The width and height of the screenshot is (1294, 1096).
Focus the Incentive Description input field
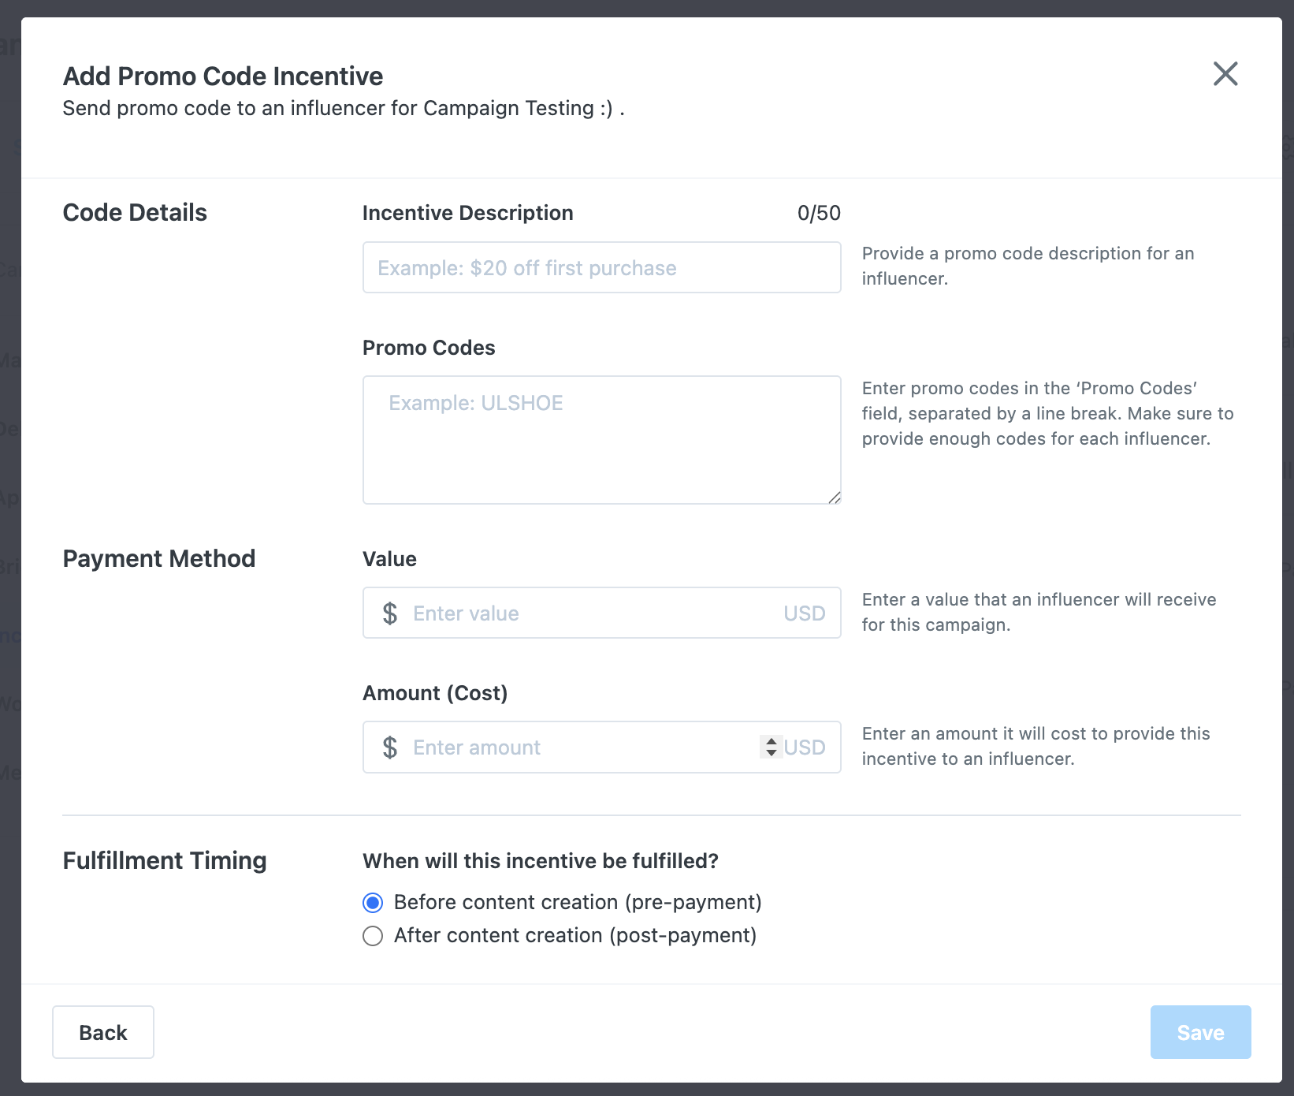601,268
